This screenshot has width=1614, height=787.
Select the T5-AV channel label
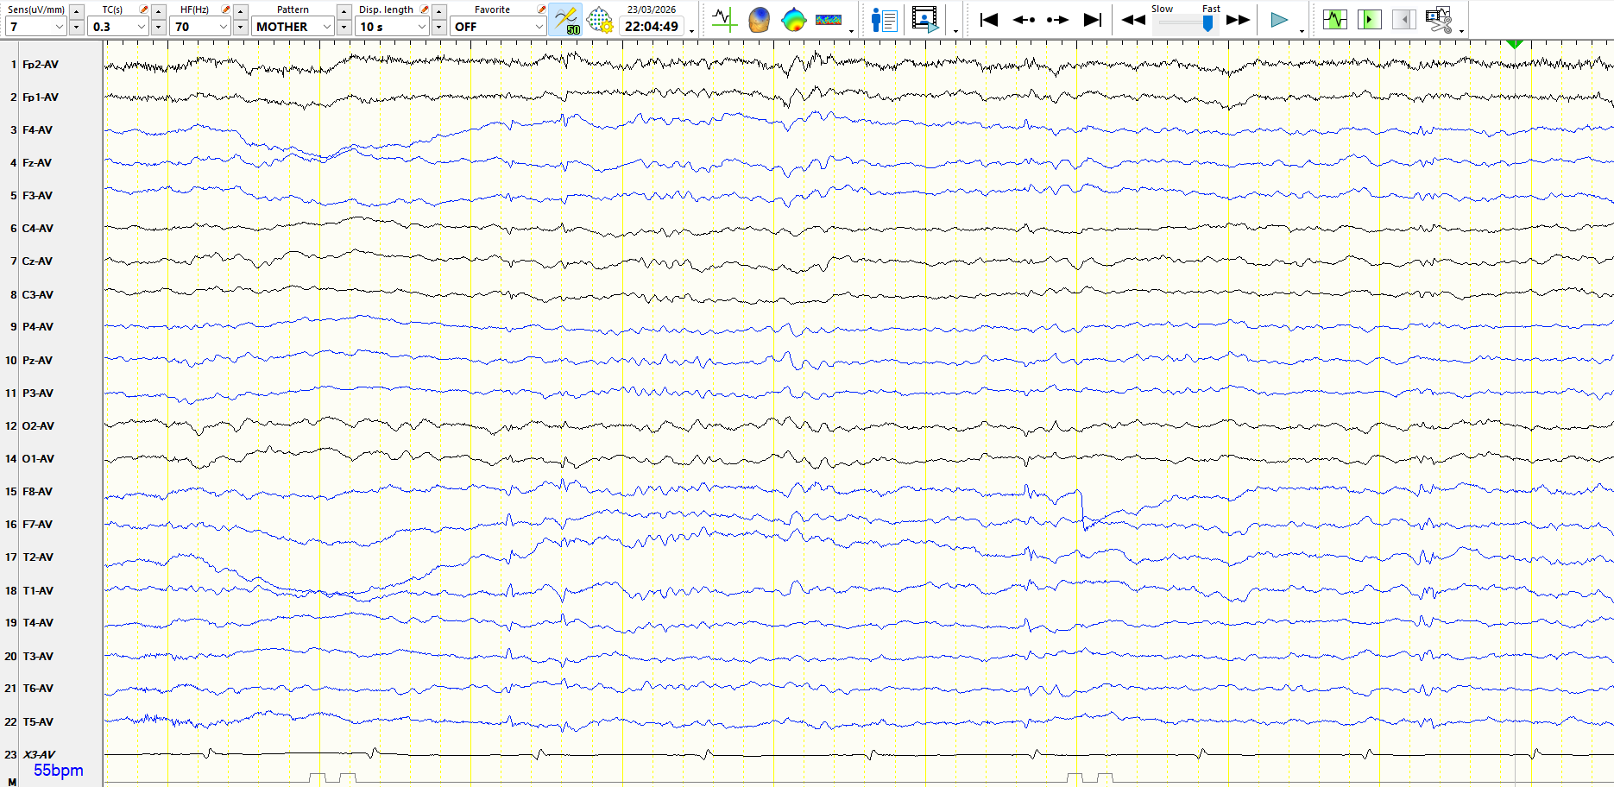(x=38, y=722)
